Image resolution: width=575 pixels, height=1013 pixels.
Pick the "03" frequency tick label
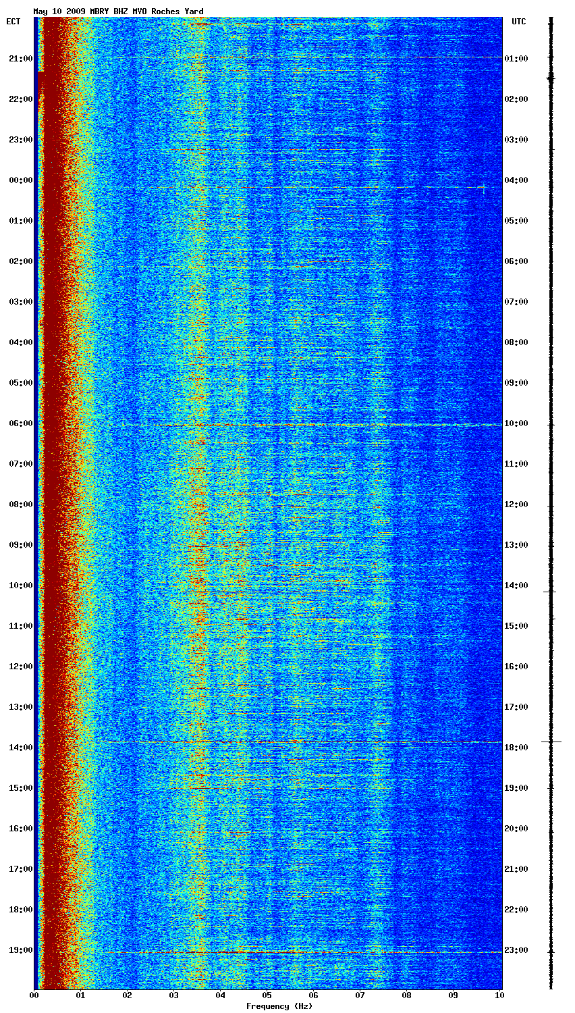tap(174, 995)
